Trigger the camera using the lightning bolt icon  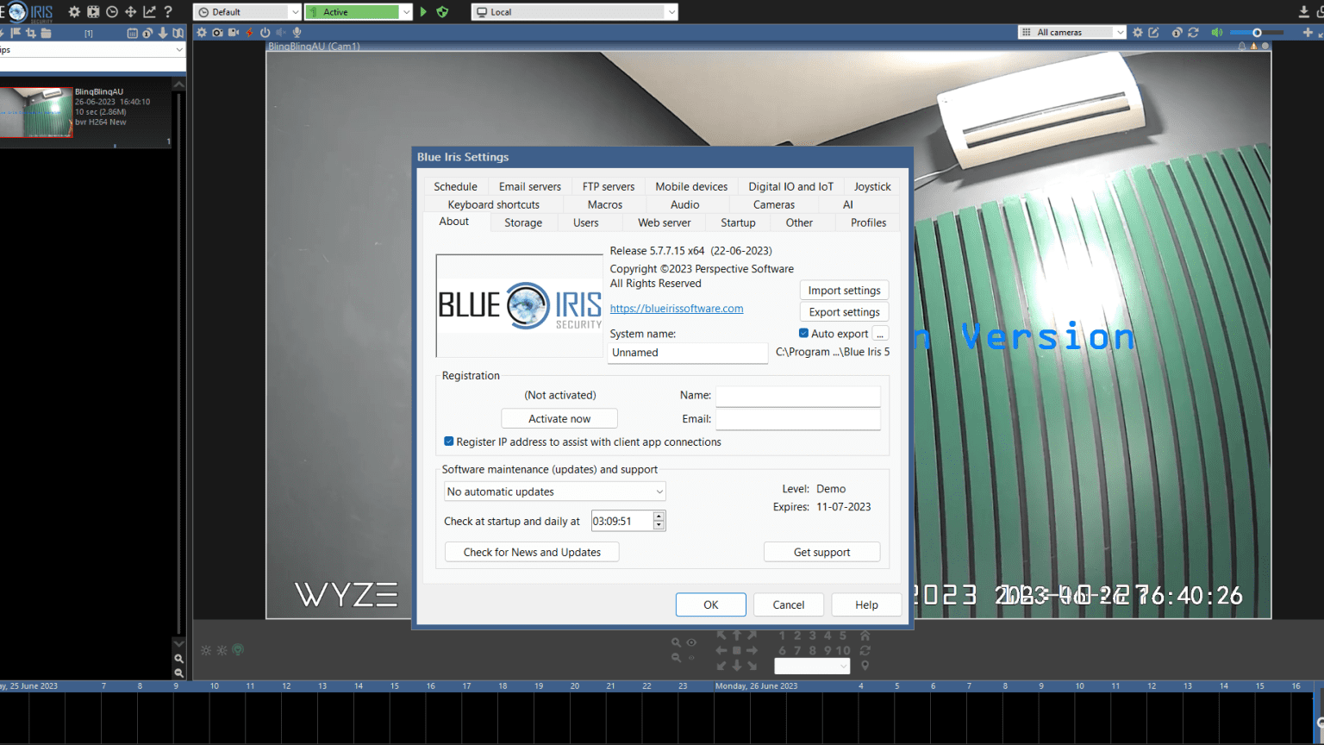pos(249,32)
